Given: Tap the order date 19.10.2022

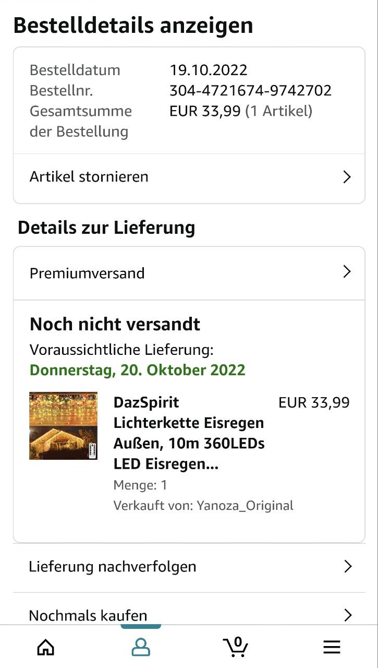Looking at the screenshot, I should tap(208, 70).
